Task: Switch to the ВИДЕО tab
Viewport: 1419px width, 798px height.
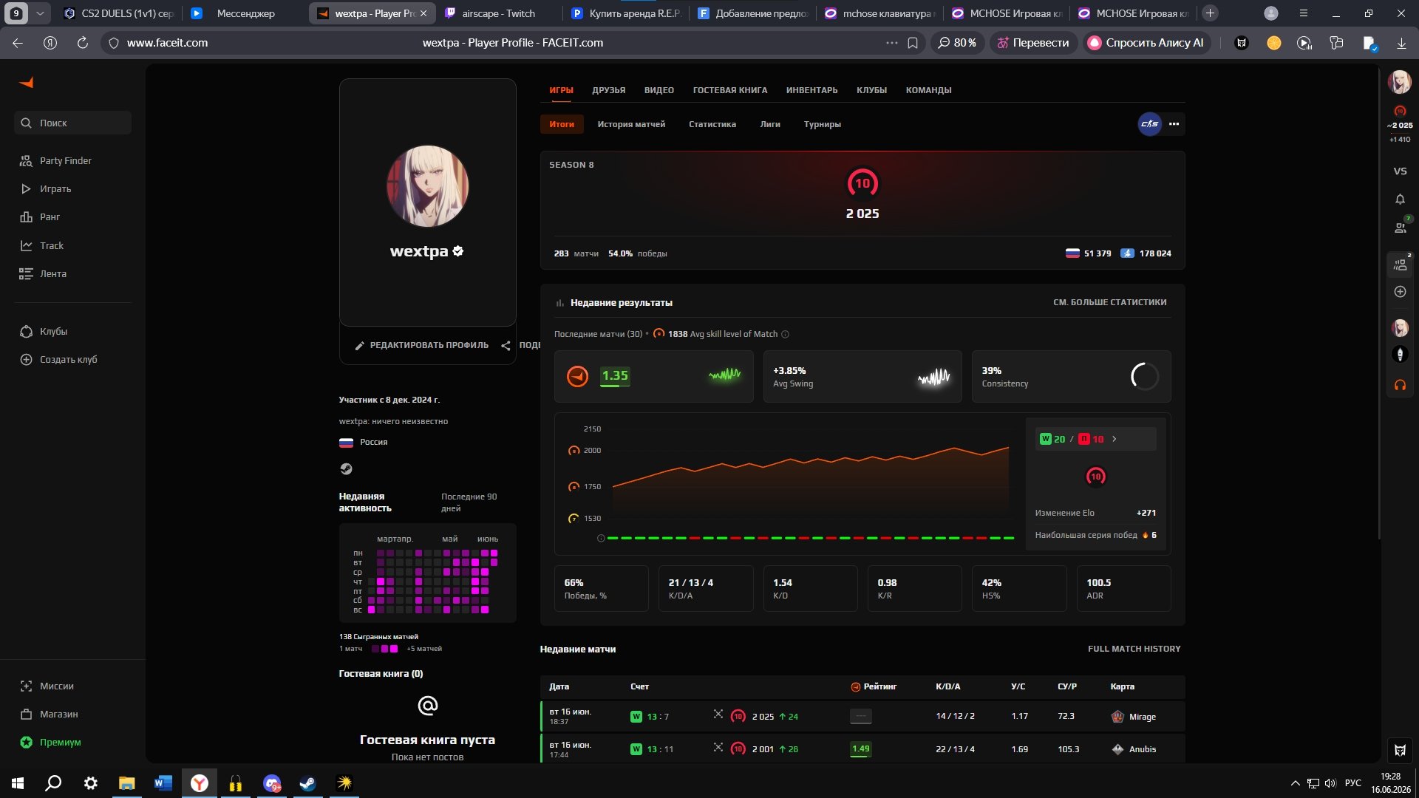Action: (x=659, y=90)
